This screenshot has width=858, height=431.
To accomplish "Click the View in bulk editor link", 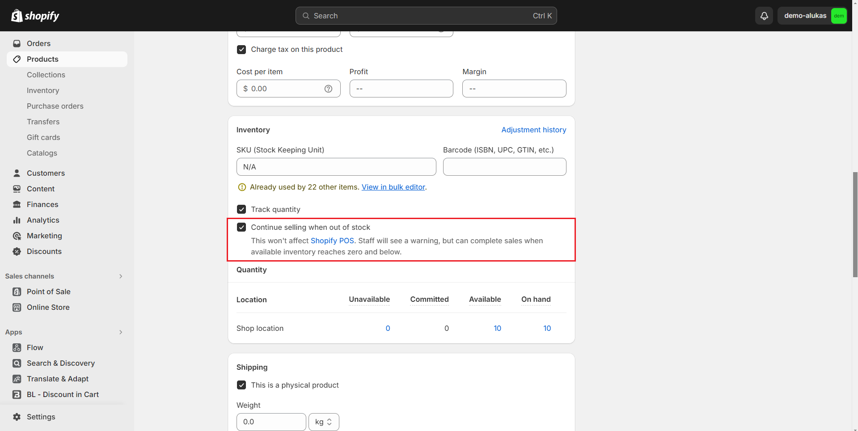I will (x=393, y=187).
